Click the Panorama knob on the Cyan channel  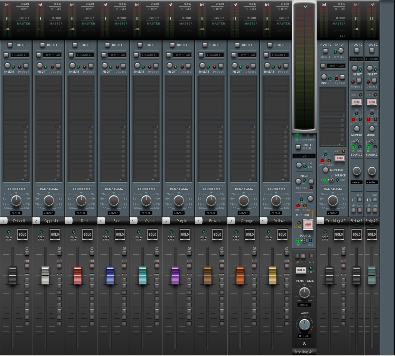point(146,200)
